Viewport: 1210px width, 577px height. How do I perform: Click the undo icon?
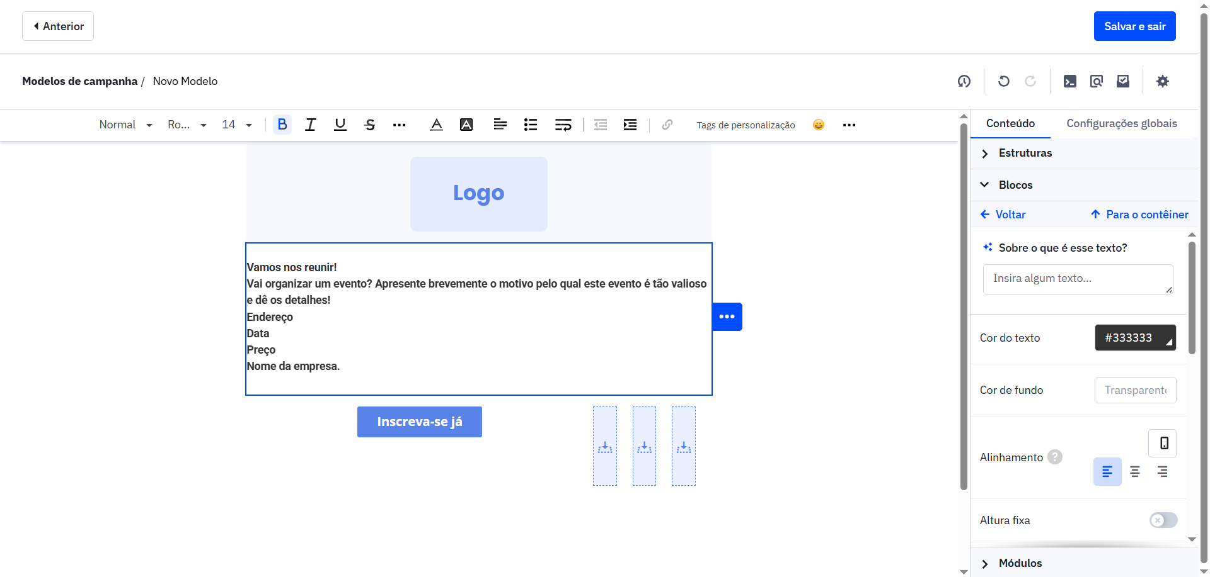coord(1004,81)
